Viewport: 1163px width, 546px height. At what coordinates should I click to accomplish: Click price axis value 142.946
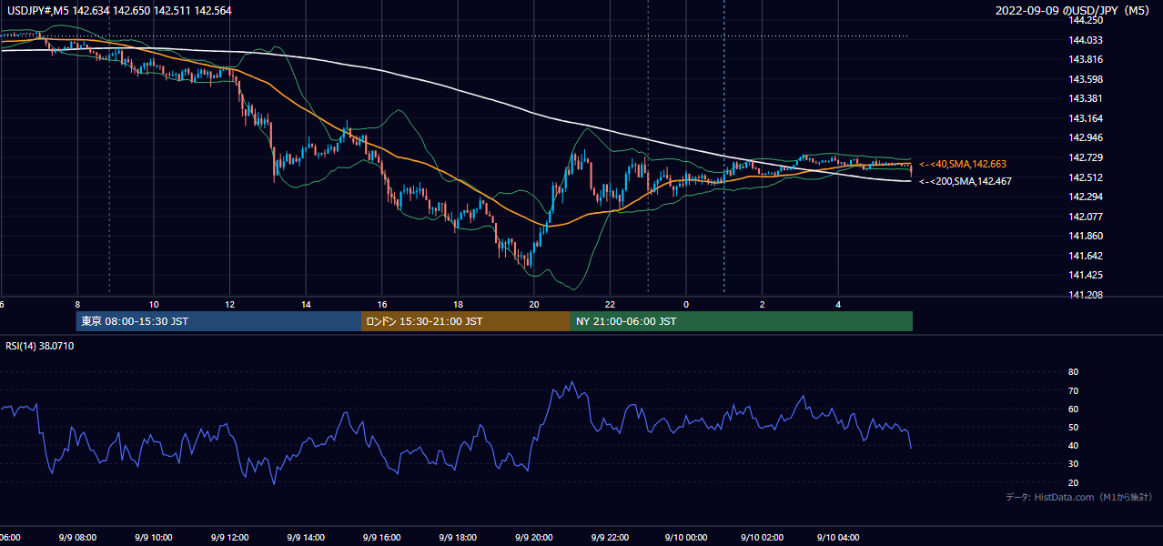[x=1086, y=138]
